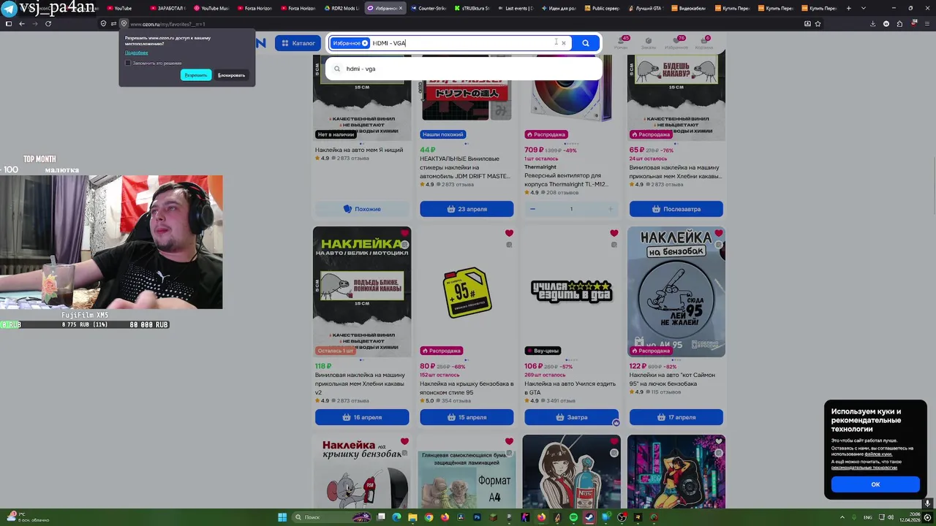
Task: Increase Thermalright fan quantity with plus
Action: [x=611, y=209]
